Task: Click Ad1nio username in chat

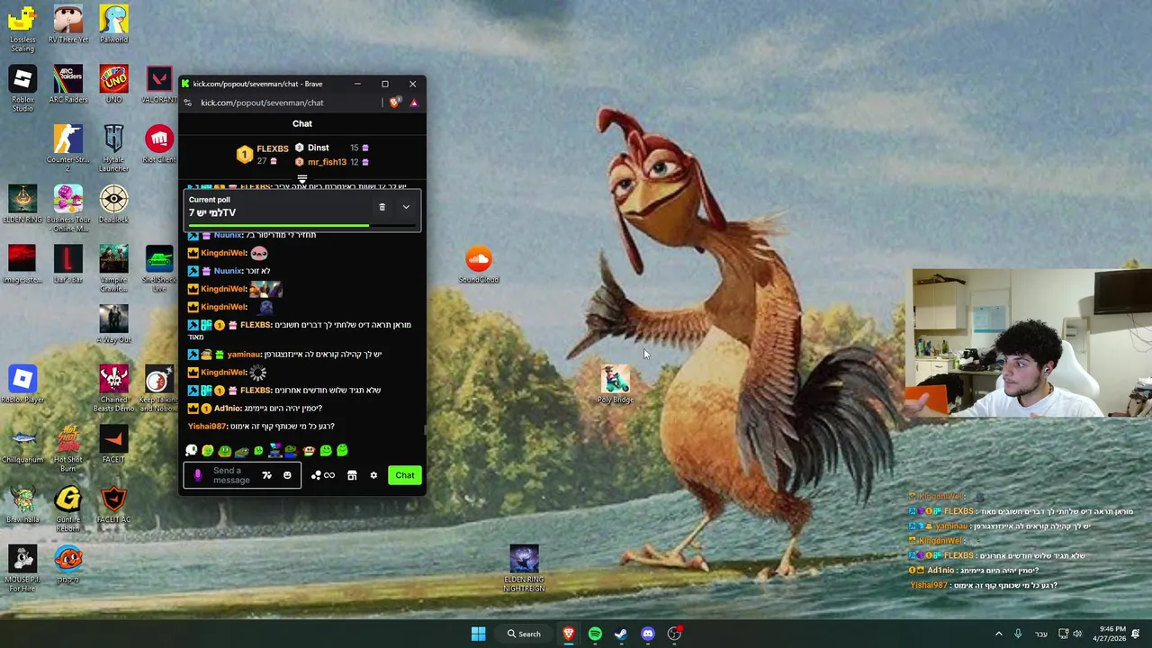Action: tap(228, 408)
